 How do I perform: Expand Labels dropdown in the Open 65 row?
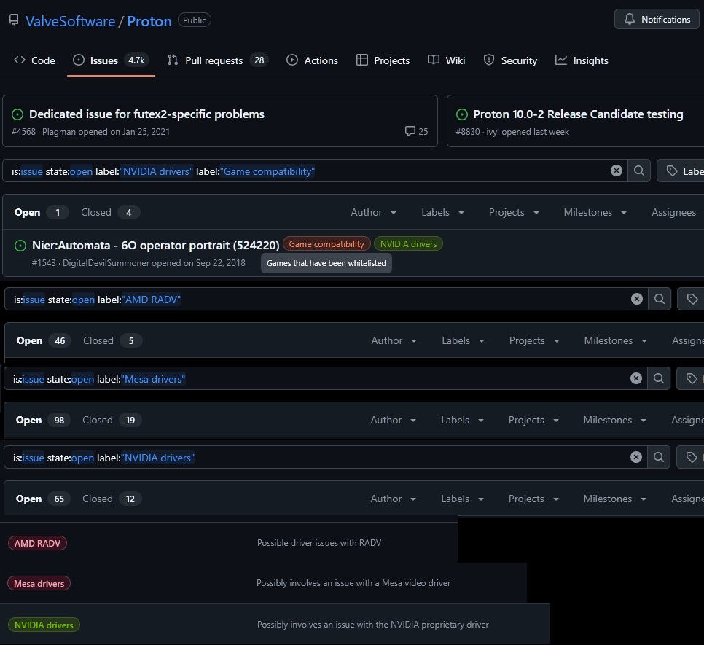point(462,499)
